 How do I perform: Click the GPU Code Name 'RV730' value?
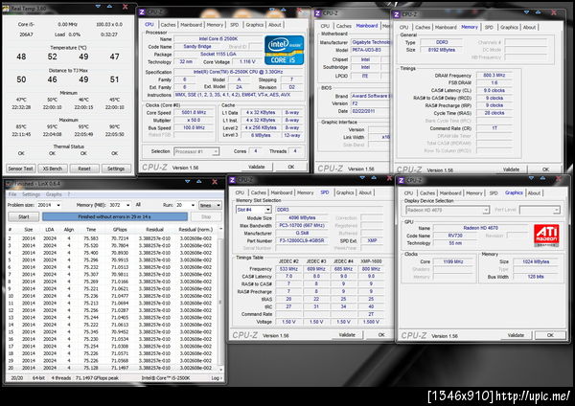pyautogui.click(x=455, y=236)
